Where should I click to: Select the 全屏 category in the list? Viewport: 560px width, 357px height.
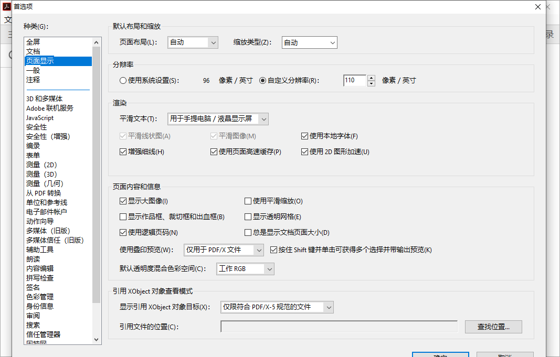point(33,41)
